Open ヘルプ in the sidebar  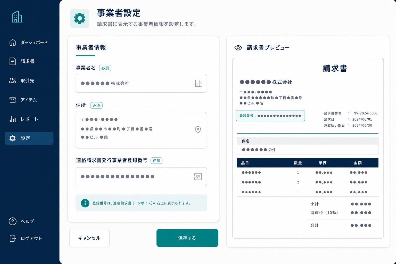point(29,221)
